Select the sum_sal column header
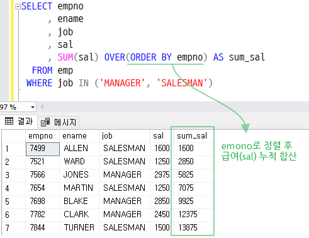Viewport: 309px width, 238px height. [x=193, y=136]
